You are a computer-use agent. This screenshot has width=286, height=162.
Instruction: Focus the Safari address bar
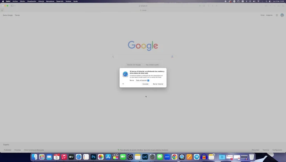(143, 6)
